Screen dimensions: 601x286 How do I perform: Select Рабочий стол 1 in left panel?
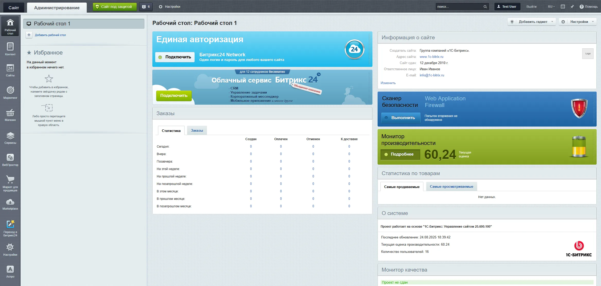[84, 24]
